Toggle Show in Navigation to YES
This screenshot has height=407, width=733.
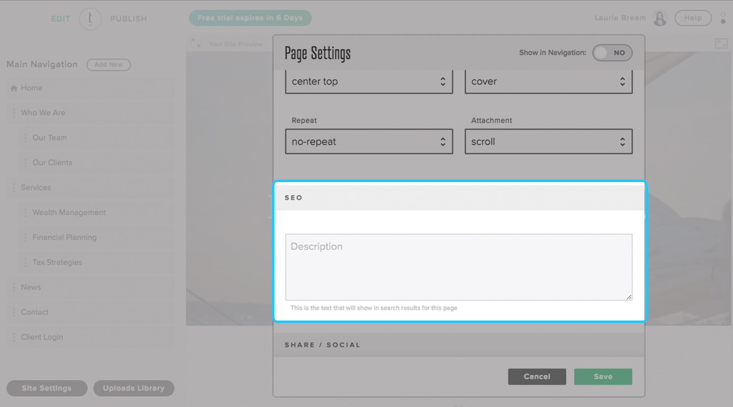tap(612, 52)
